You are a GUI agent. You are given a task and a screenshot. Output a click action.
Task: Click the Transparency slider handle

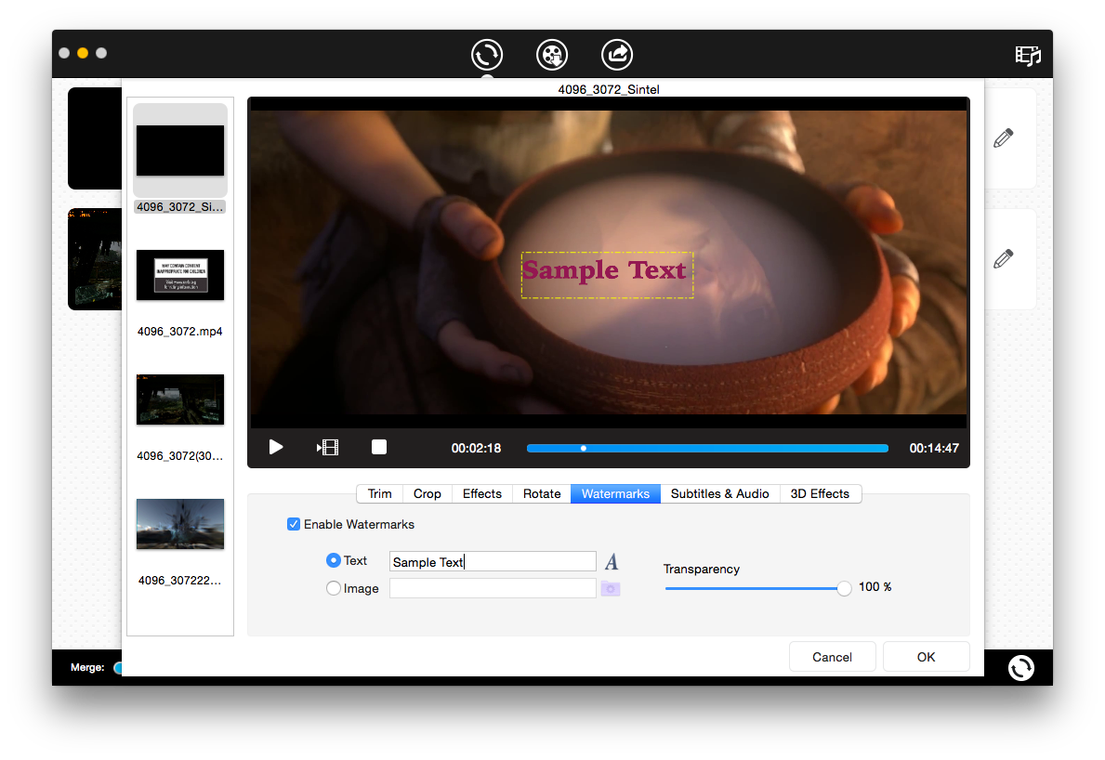coord(844,588)
